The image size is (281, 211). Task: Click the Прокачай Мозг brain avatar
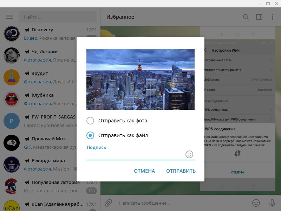coord(12,143)
